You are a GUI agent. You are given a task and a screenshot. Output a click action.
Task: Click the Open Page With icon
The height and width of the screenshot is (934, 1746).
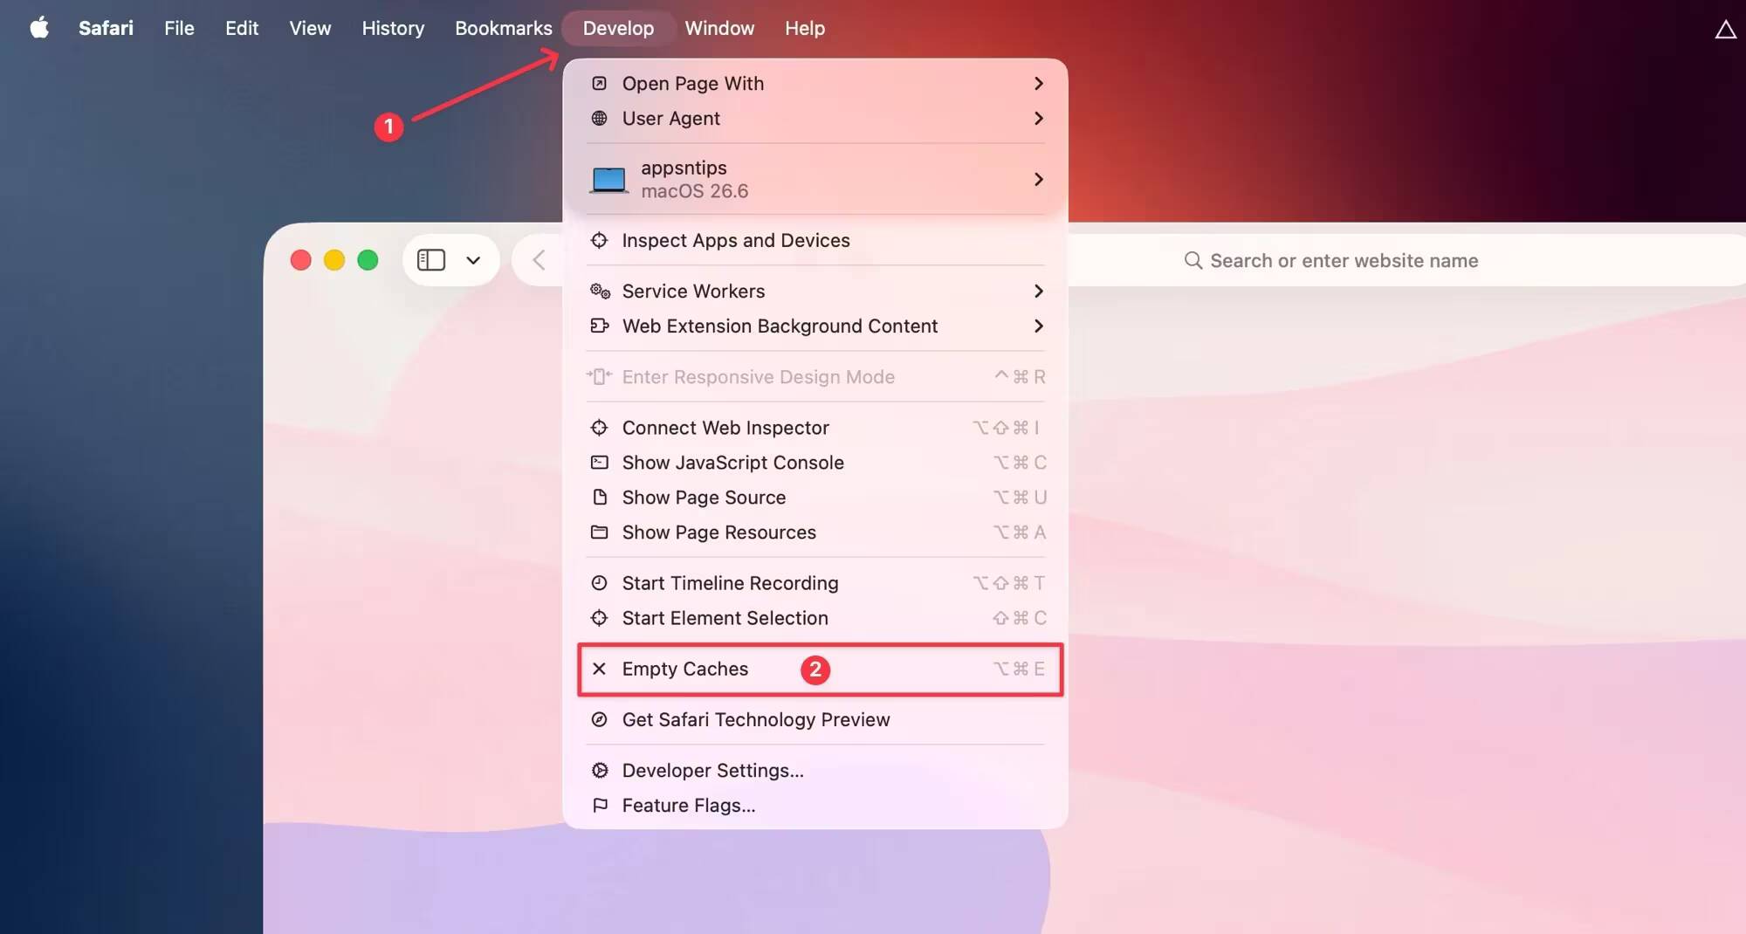pyautogui.click(x=599, y=84)
